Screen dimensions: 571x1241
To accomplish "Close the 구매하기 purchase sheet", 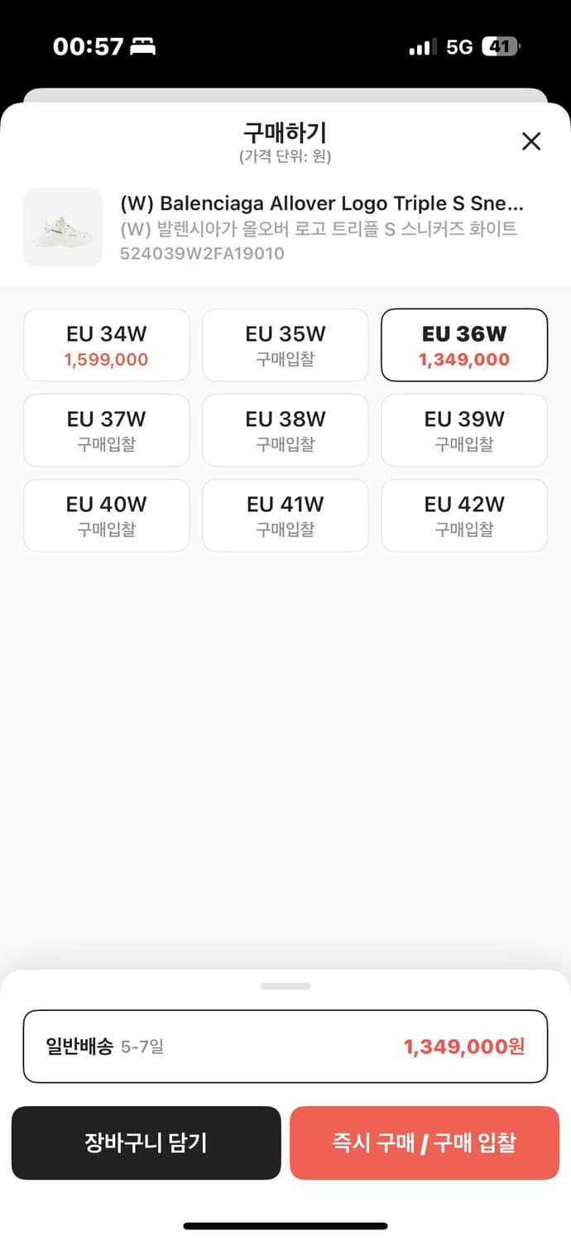I will click(531, 141).
